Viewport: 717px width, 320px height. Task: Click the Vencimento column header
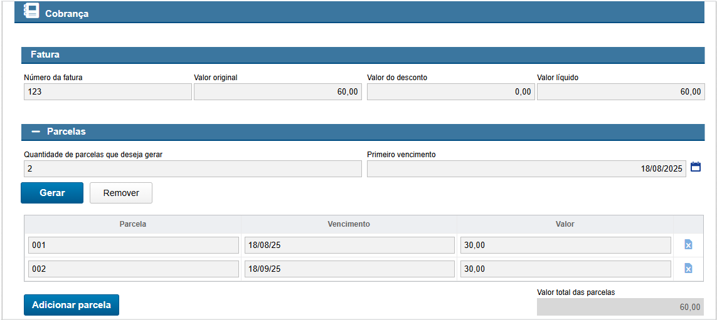[349, 224]
